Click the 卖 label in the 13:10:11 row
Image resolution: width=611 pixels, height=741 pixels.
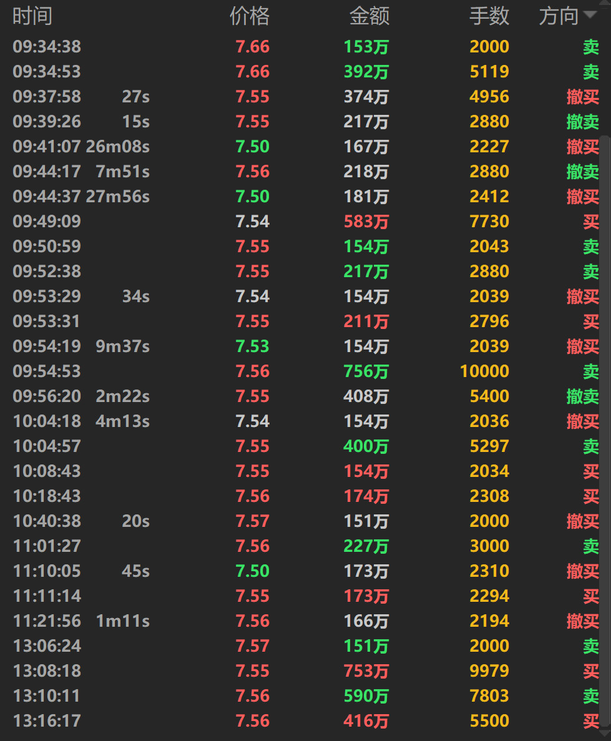coord(590,696)
